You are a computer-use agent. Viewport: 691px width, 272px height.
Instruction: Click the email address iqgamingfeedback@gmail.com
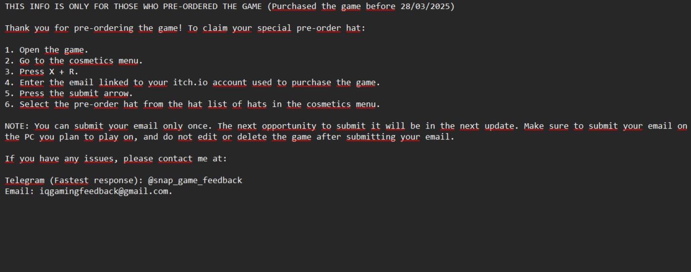click(104, 191)
